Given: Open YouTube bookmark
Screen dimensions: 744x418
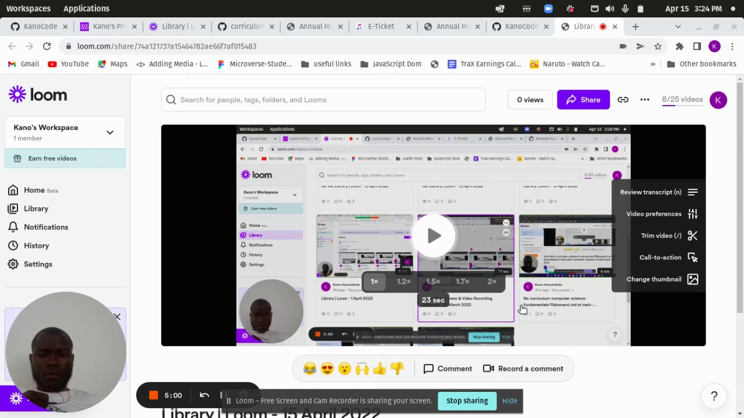Looking at the screenshot, I should 68,64.
